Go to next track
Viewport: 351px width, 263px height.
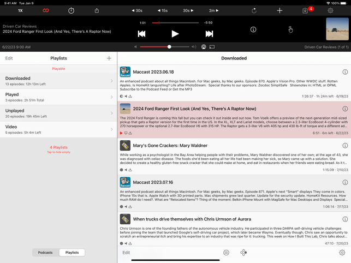pyautogui.click(x=209, y=34)
